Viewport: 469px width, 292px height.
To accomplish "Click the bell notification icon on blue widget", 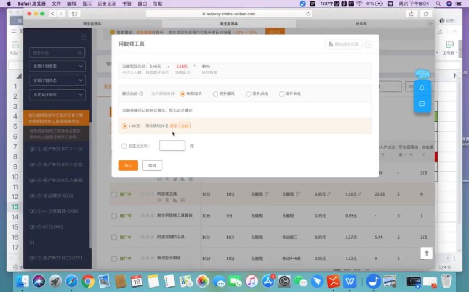I will [422, 88].
